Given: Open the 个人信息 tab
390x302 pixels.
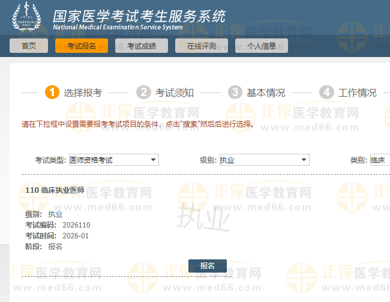Looking at the screenshot, I should pos(262,46).
